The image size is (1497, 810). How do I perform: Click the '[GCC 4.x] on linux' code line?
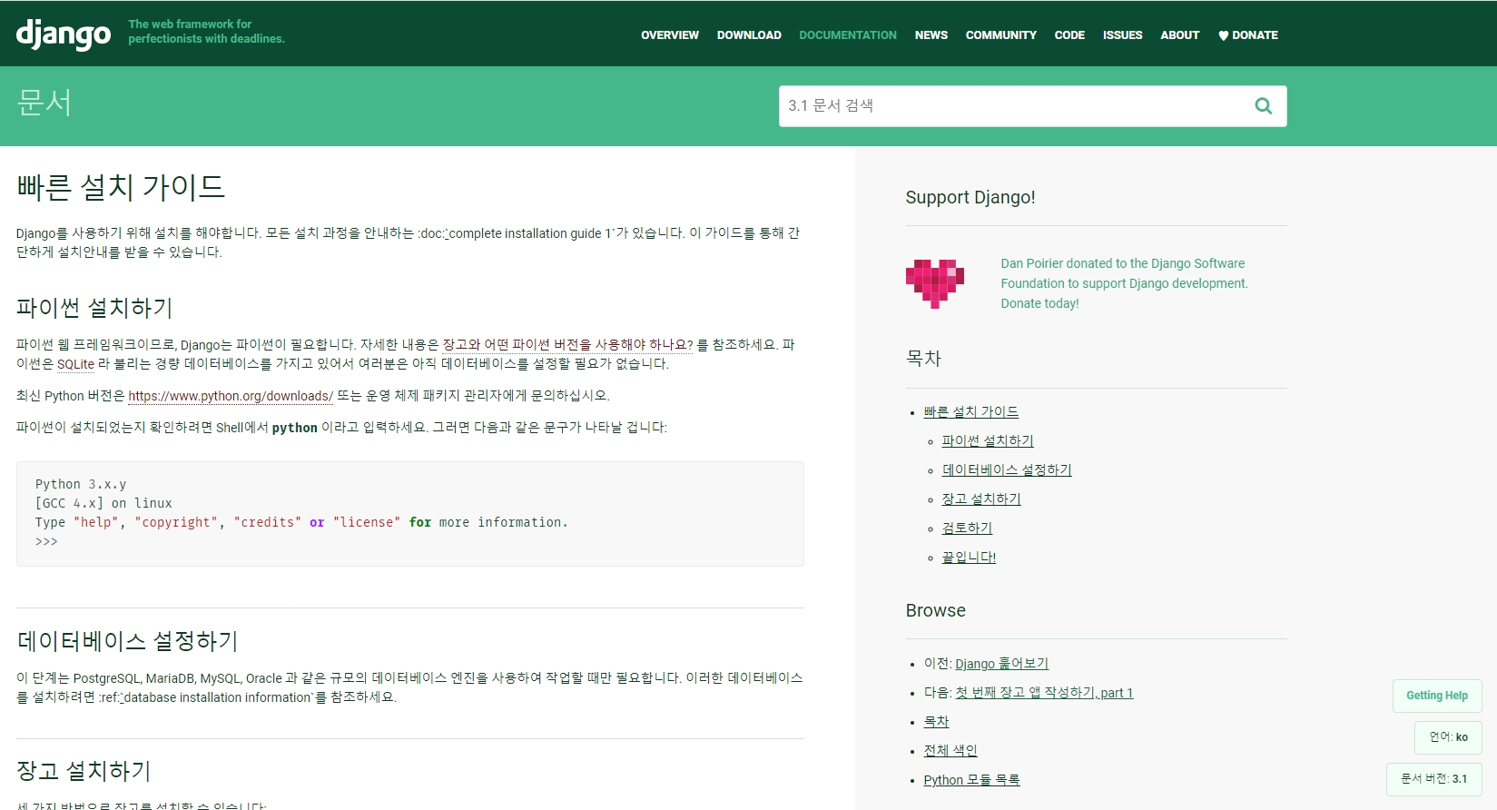pos(103,504)
